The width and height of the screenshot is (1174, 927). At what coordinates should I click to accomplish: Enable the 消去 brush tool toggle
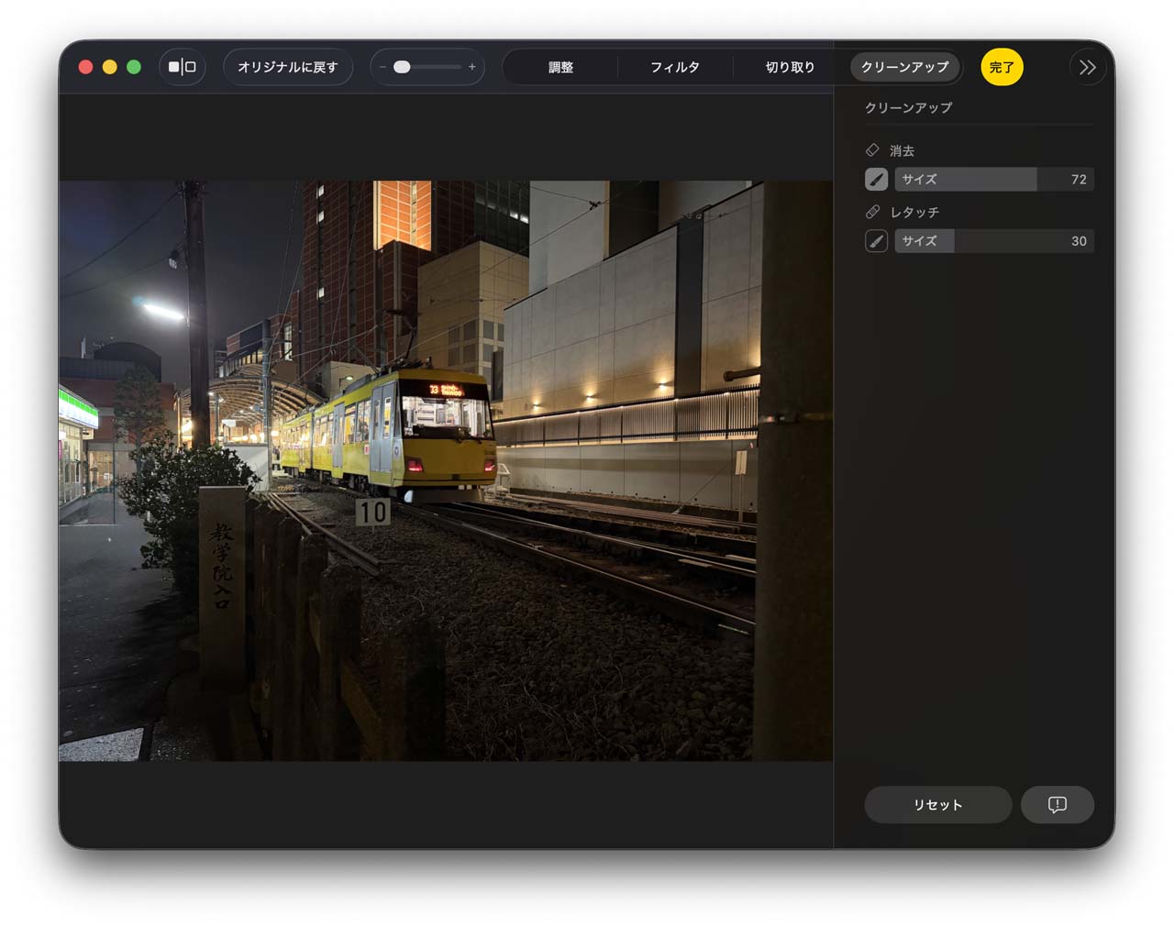point(876,180)
